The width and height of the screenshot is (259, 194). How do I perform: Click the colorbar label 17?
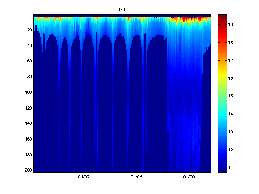point(231,61)
